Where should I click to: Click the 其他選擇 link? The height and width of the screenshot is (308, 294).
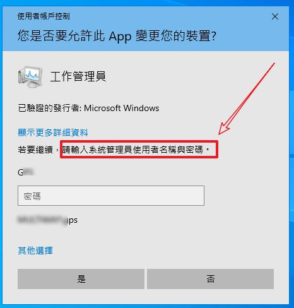coord(35,251)
